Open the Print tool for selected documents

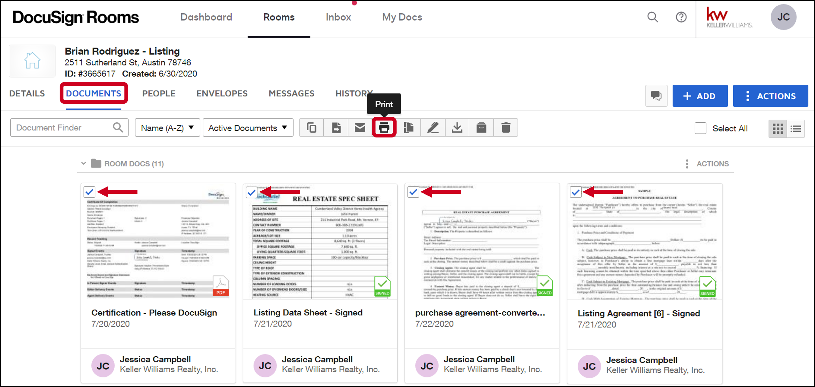pos(384,127)
